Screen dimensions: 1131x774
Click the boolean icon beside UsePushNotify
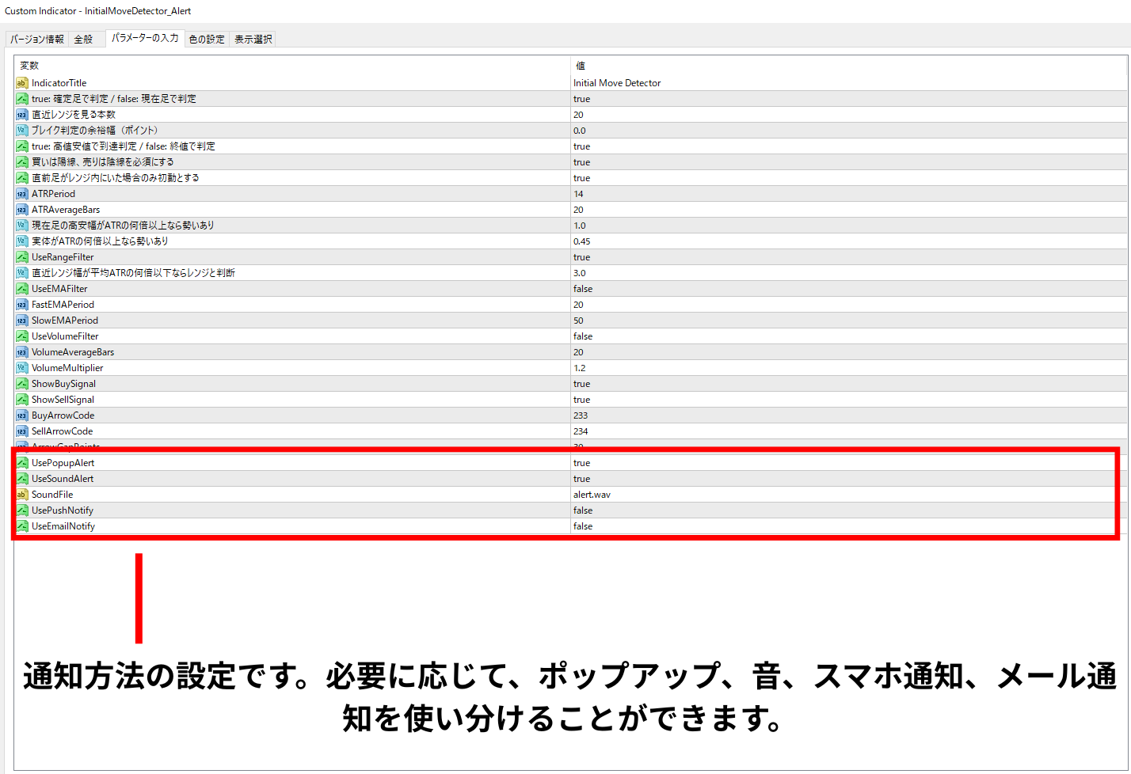pos(22,510)
